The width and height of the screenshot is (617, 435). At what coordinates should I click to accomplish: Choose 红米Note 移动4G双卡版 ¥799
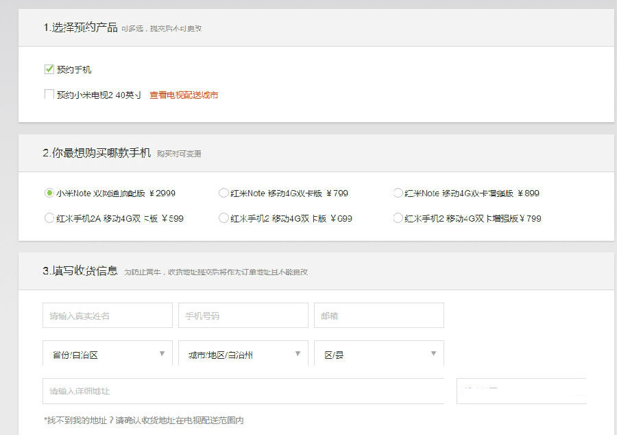tap(223, 193)
